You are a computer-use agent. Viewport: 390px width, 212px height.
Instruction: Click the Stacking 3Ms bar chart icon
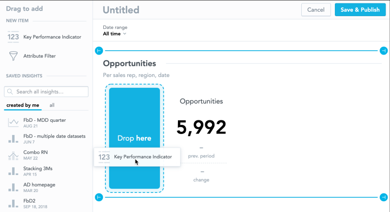point(13,171)
